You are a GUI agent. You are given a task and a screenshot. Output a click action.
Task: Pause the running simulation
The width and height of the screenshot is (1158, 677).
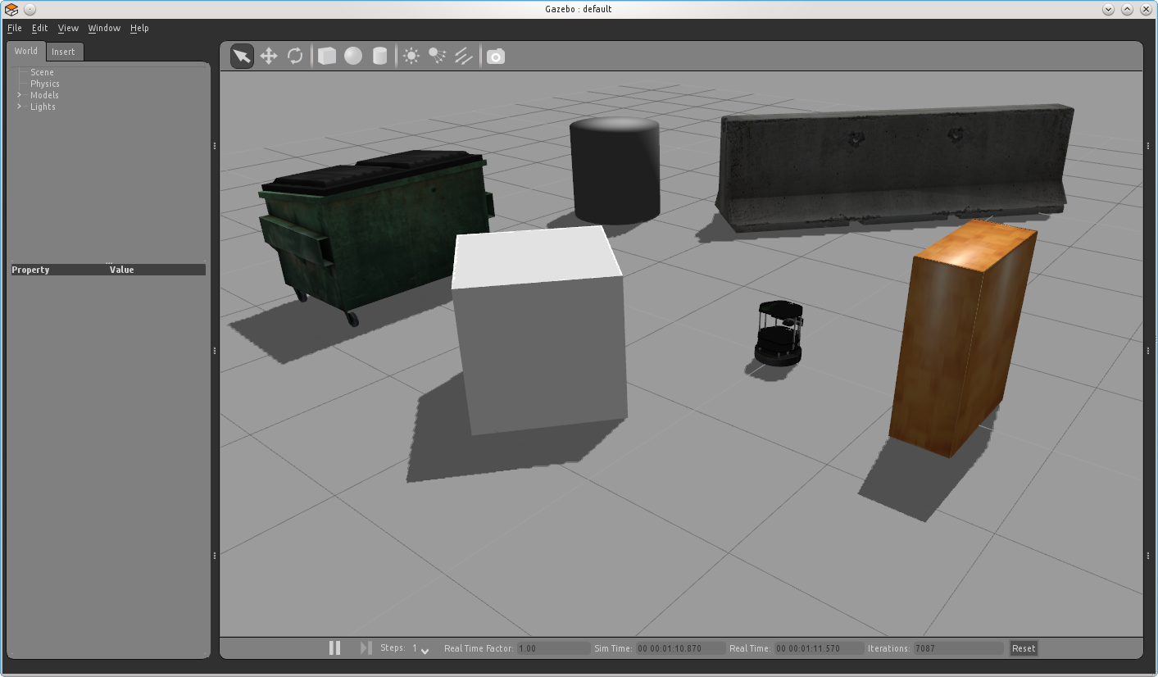point(334,647)
